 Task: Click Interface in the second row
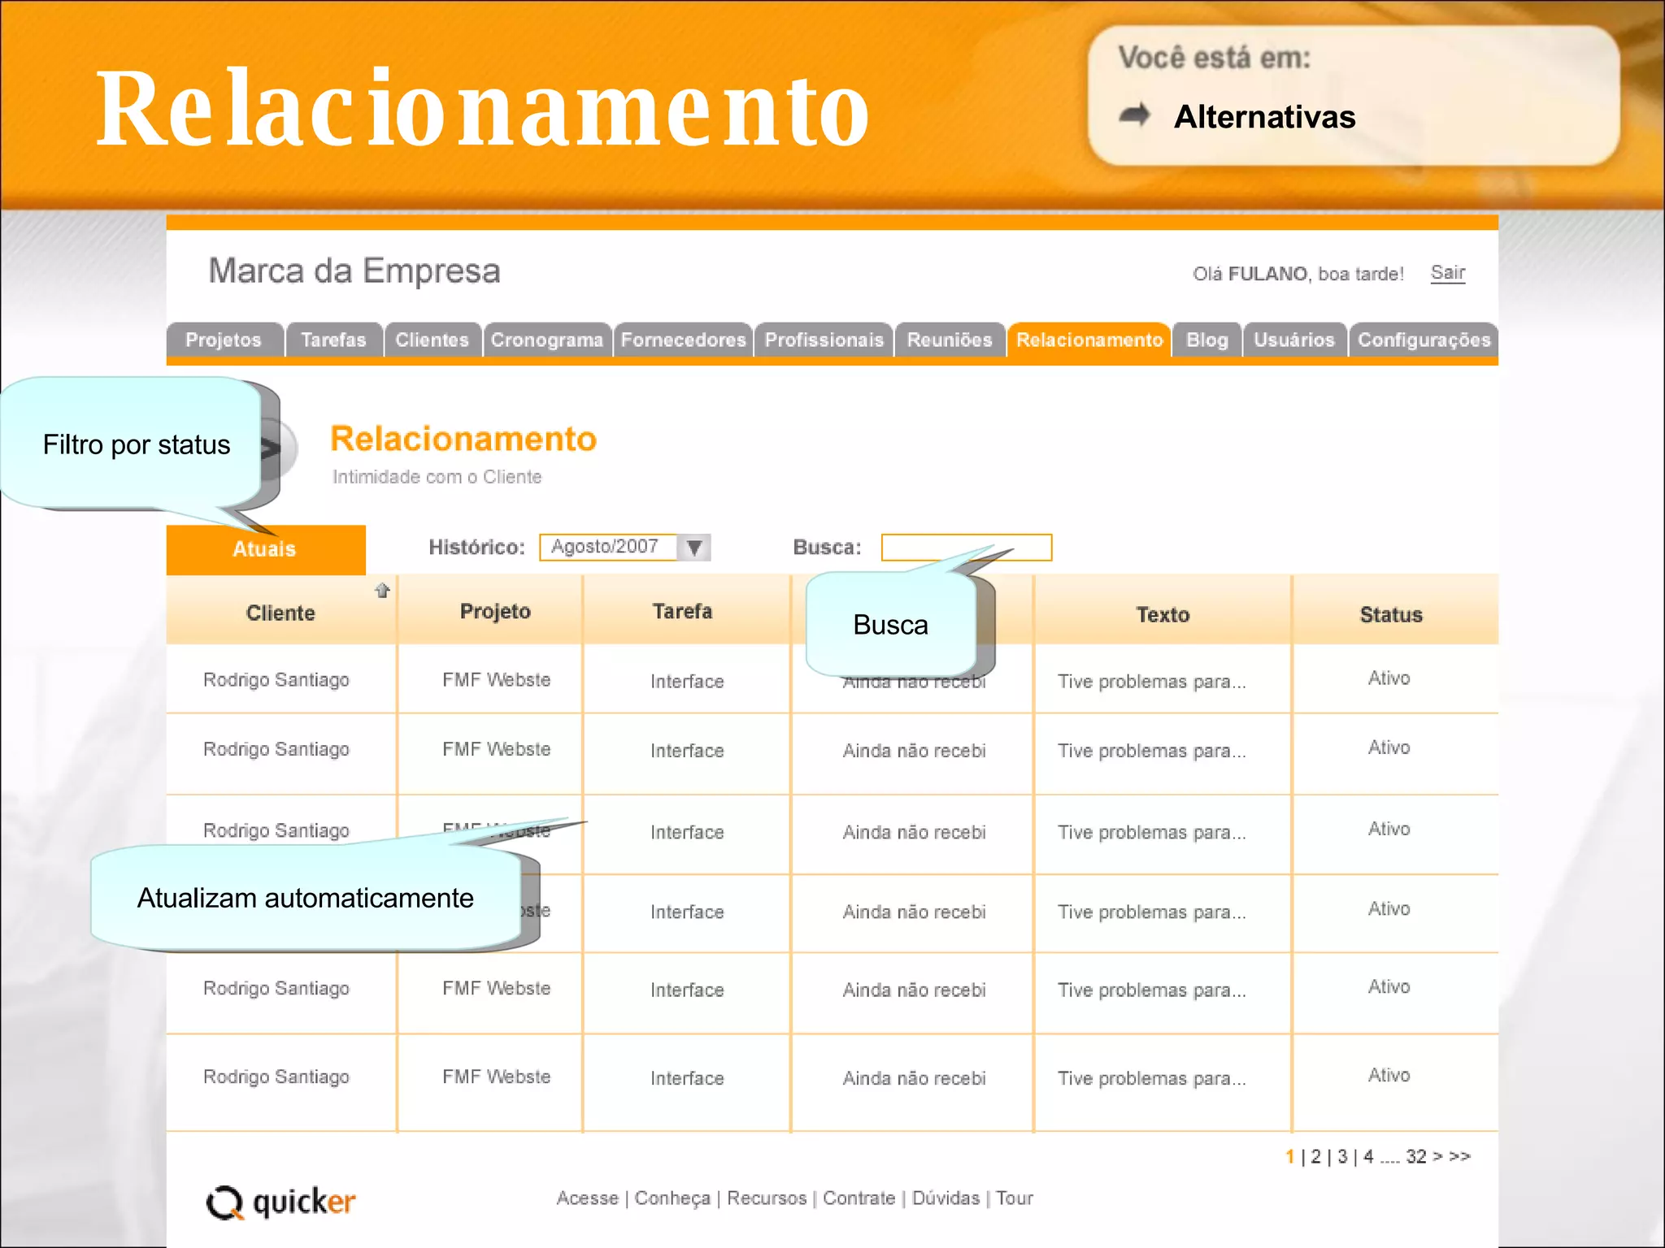point(687,751)
